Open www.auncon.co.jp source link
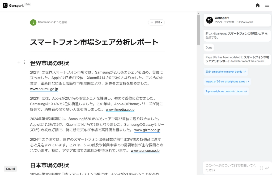 (145, 151)
